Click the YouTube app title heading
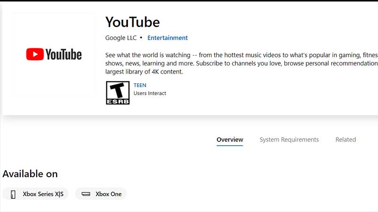 [x=133, y=22]
